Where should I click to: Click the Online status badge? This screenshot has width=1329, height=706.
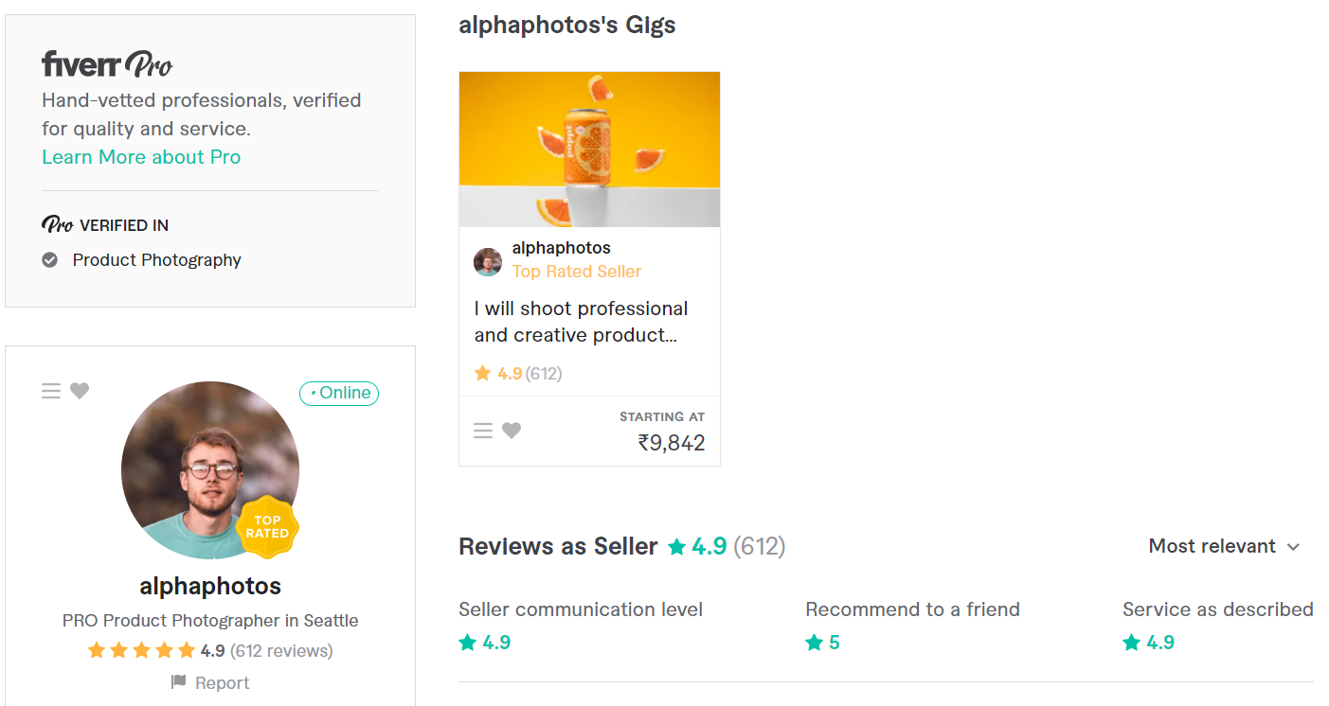pyautogui.click(x=339, y=393)
